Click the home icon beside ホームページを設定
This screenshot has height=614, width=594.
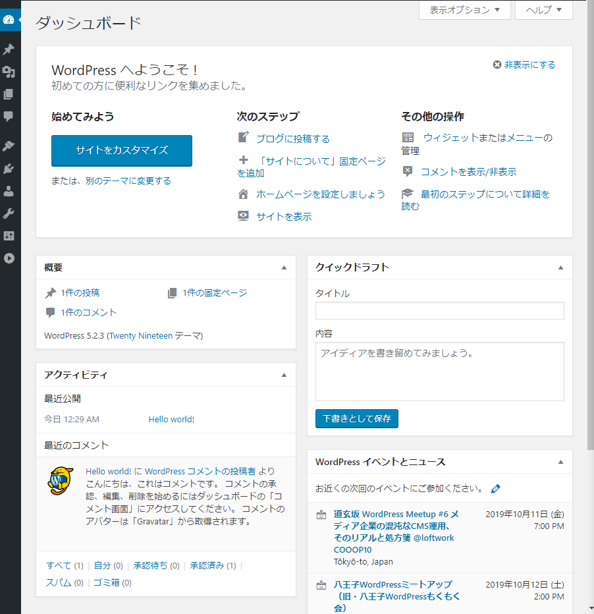click(244, 194)
